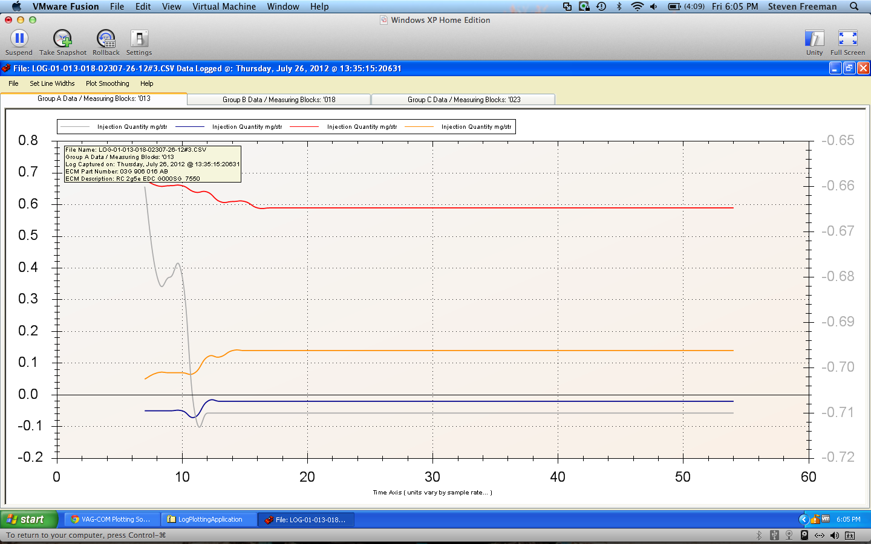Open the Set Line Widths menu

52,83
